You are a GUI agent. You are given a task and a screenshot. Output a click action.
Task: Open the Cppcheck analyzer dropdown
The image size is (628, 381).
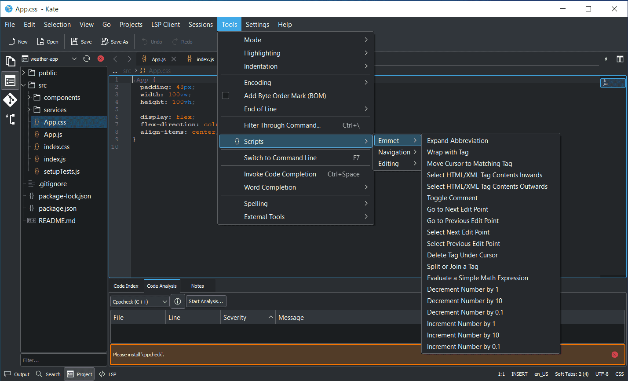(x=140, y=301)
